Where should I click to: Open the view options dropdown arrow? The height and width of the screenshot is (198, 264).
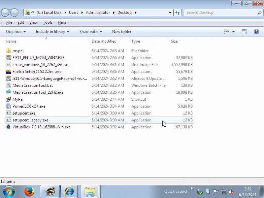[234, 32]
